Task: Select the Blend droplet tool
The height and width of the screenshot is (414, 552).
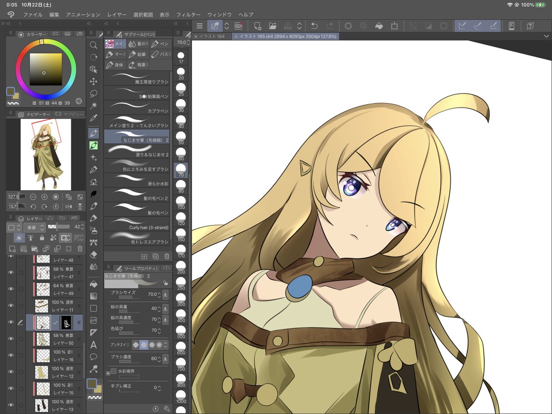Action: (x=93, y=267)
